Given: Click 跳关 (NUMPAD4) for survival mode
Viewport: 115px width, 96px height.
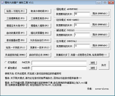Looking at the screenshot, I should 100,46.
